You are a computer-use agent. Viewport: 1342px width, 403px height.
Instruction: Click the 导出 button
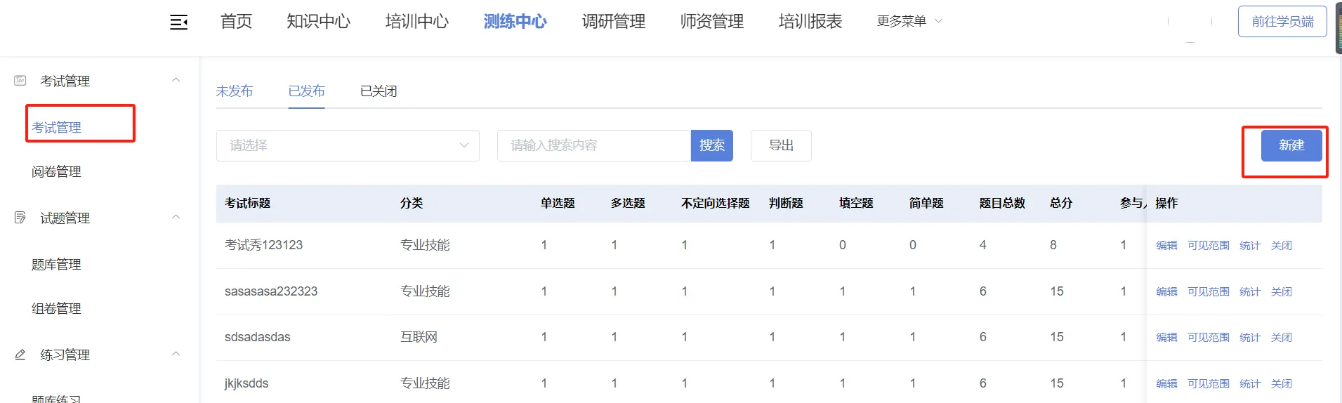pos(781,145)
